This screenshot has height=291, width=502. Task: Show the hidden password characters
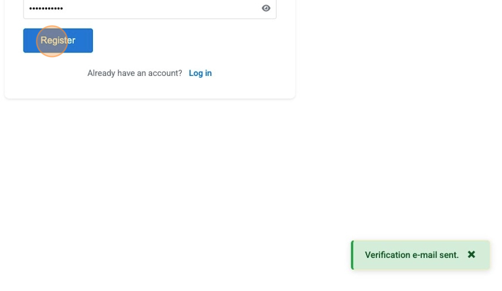[266, 8]
